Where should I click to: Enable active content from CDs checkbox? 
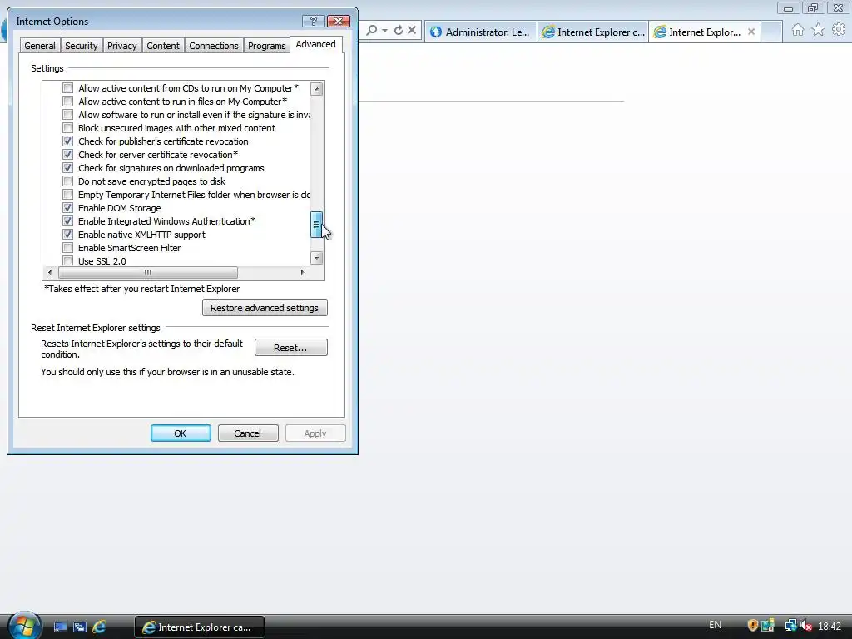(x=67, y=88)
